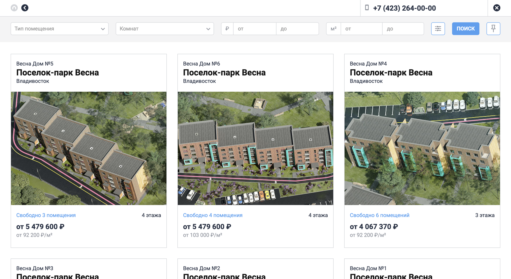Open image of Весна Дом №4

click(422, 148)
